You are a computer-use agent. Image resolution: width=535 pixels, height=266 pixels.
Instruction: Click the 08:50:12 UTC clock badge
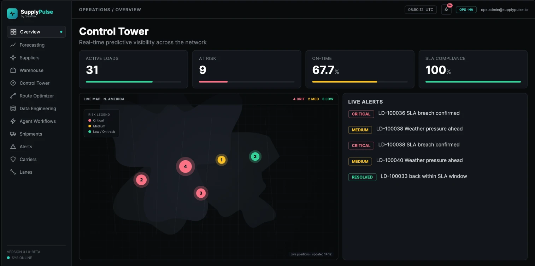(421, 10)
